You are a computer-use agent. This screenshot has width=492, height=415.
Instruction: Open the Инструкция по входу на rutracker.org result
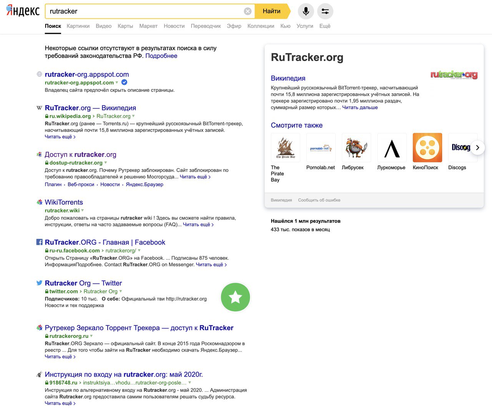[x=124, y=374]
